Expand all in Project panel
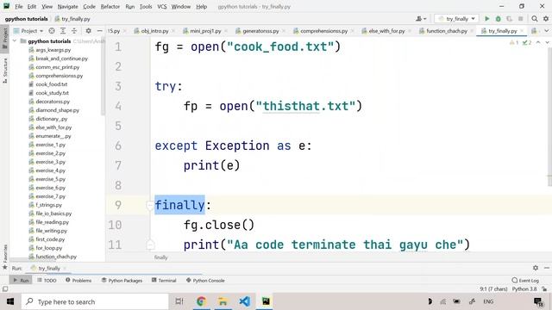Image resolution: width=552 pixels, height=310 pixels. pos(63,31)
